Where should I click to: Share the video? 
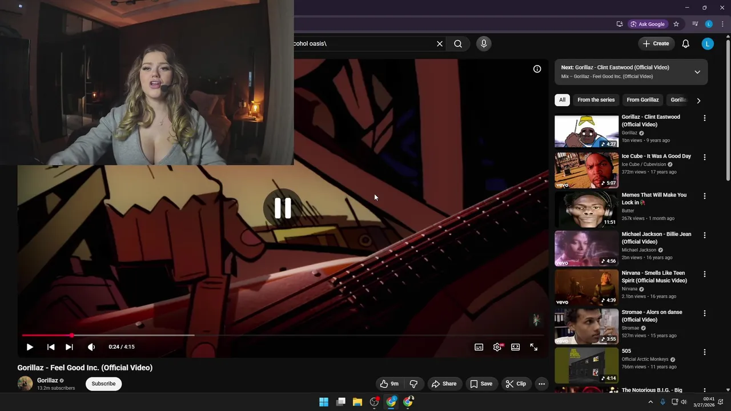444,384
